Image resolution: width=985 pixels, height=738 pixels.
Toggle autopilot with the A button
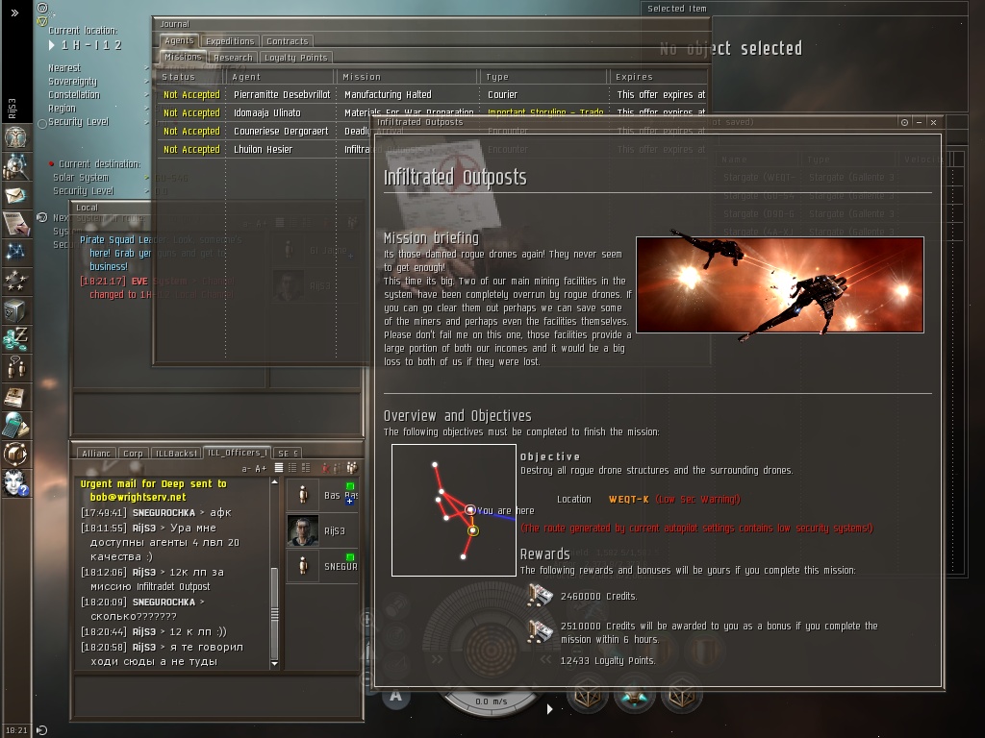(x=395, y=696)
